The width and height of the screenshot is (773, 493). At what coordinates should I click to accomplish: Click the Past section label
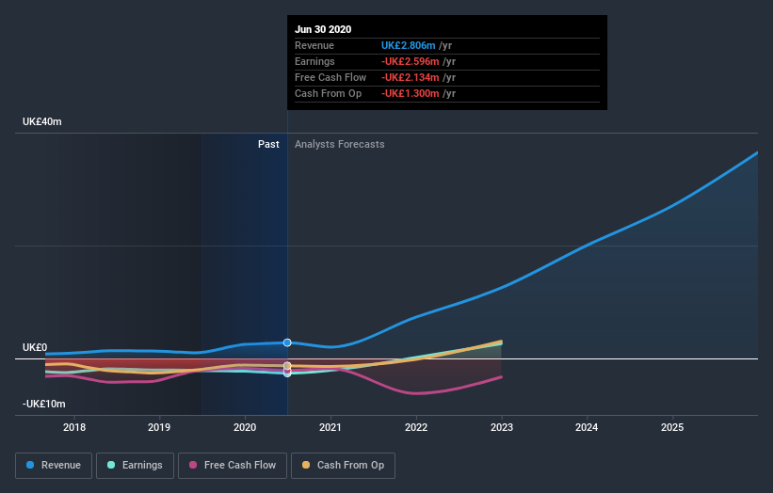(268, 144)
